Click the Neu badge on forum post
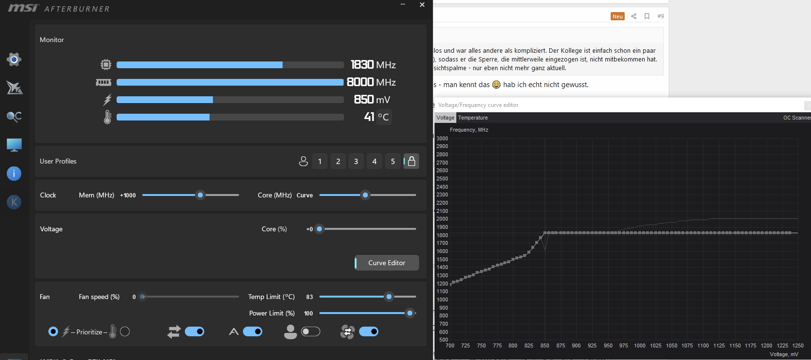Screen dimensions: 811x360 [617, 16]
